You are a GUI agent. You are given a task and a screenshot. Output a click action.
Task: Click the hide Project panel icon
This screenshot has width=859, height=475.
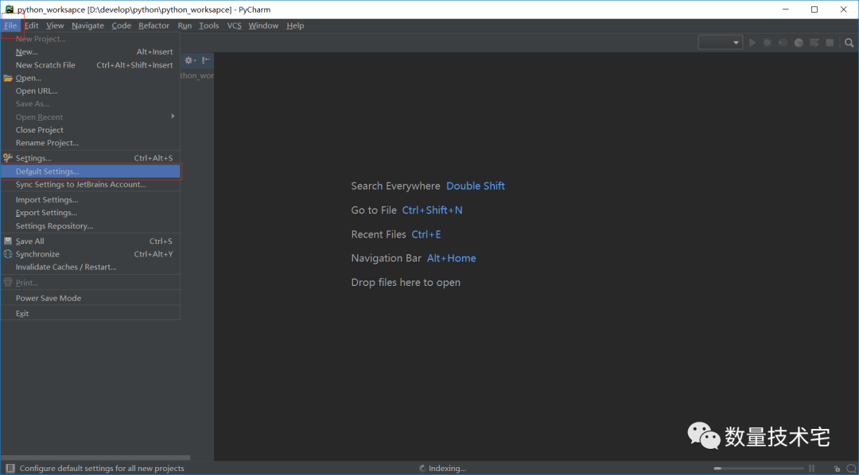coord(205,60)
